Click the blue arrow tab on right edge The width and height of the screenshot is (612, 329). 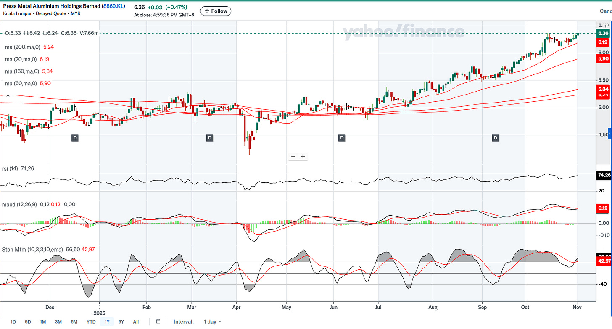tap(610, 134)
